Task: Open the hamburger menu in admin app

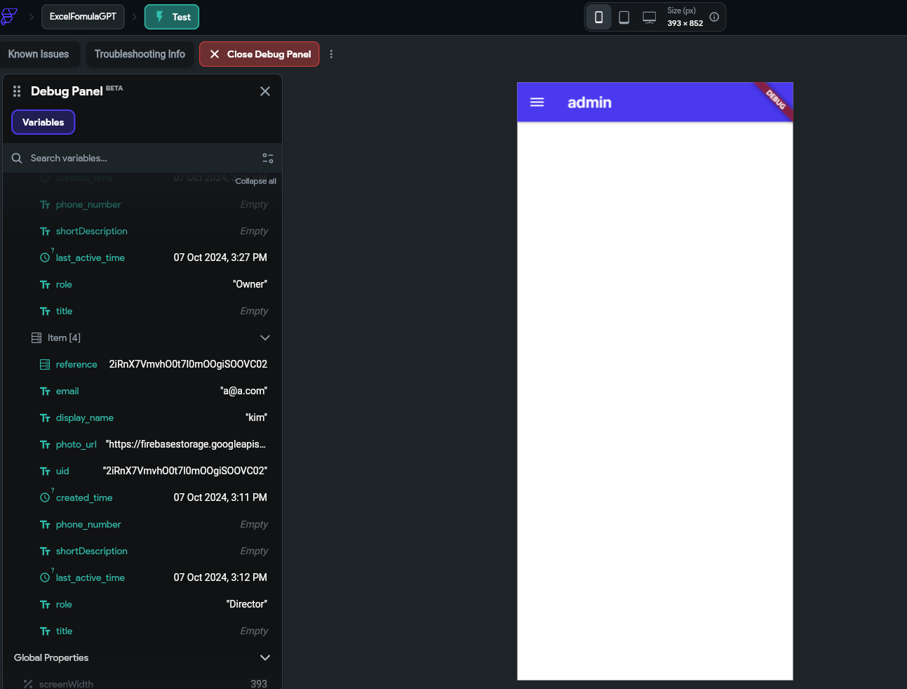Action: tap(537, 102)
